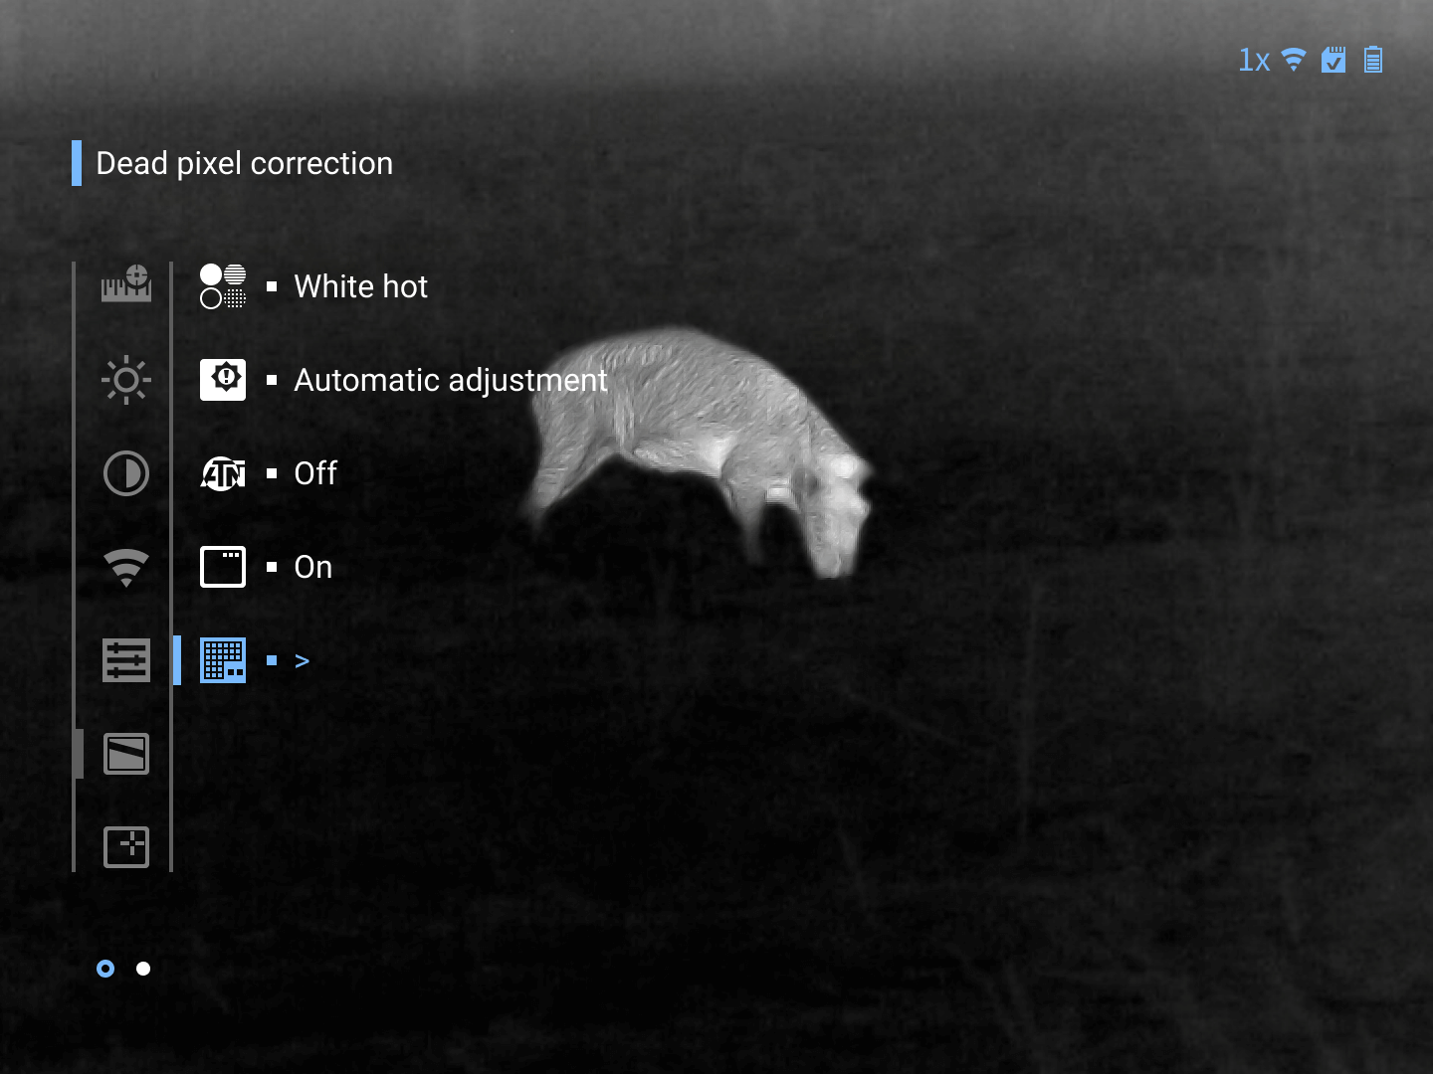1433x1074 pixels.
Task: Select the contrast half-circle icon
Action: (126, 473)
